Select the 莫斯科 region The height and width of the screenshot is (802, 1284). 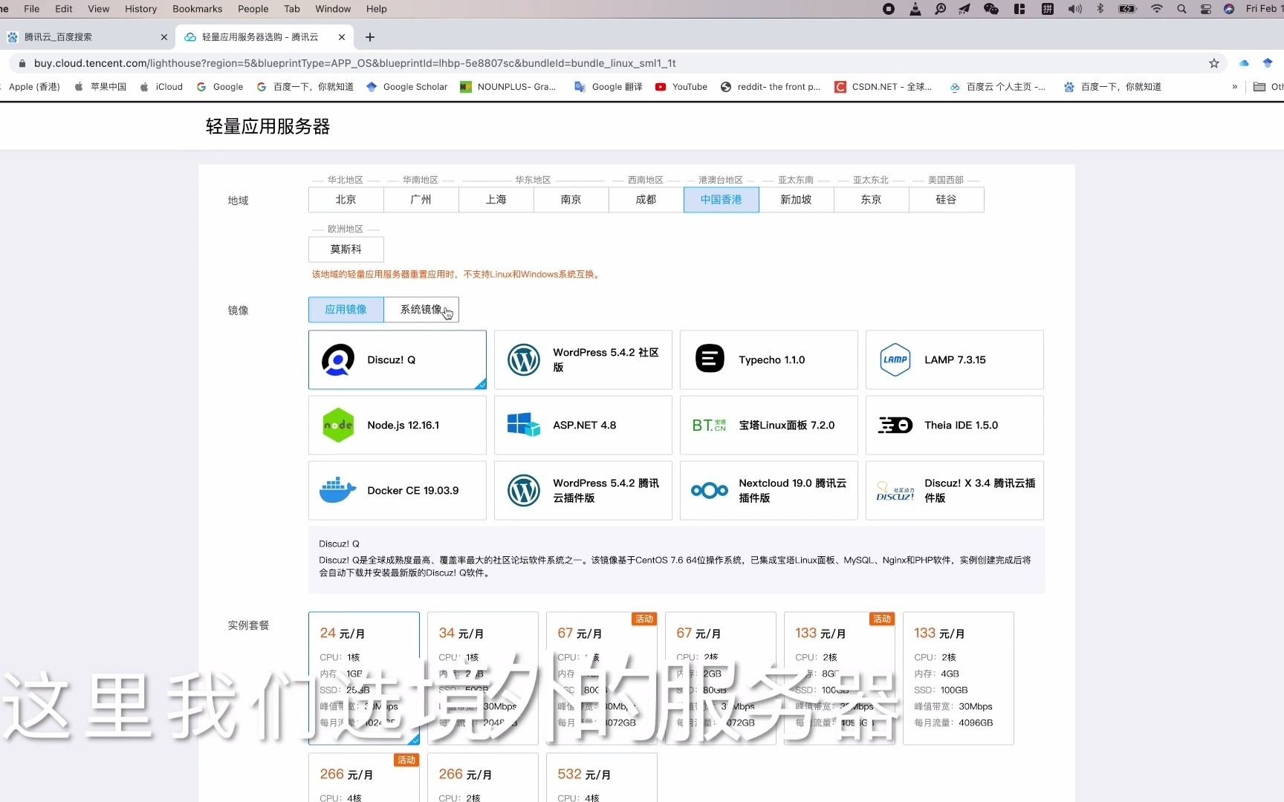point(346,250)
